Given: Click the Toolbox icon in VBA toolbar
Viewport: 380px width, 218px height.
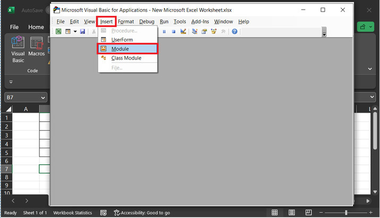Looking at the screenshot, I should click(223, 31).
